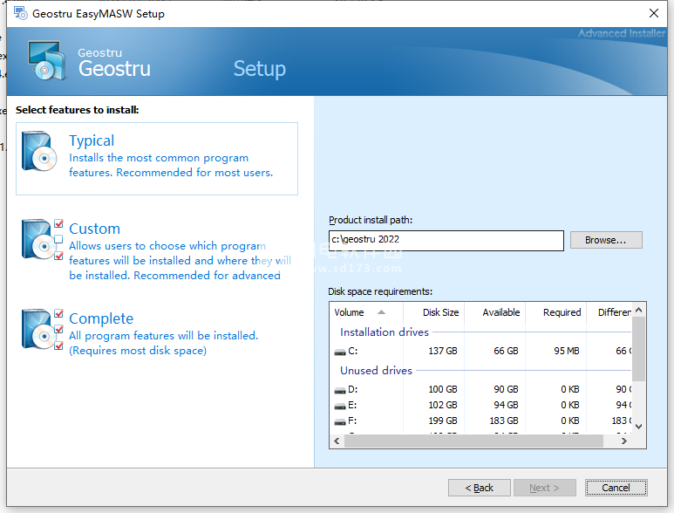Sort by Required column header

click(x=555, y=312)
